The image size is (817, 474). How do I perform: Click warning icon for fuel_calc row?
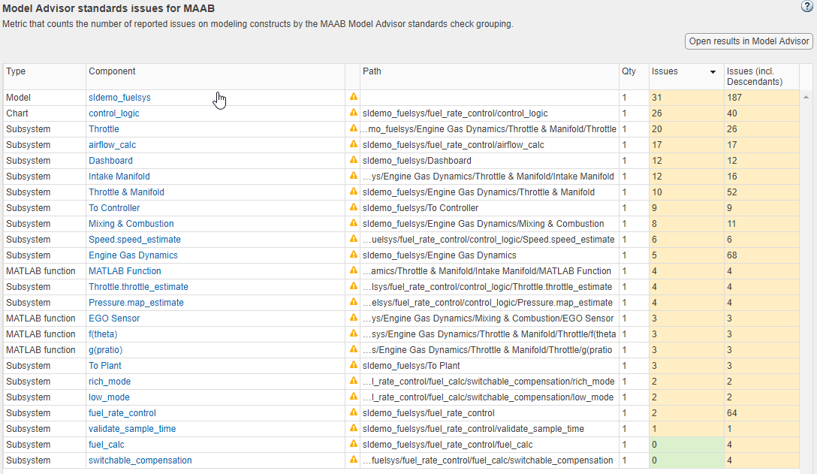[x=354, y=444]
